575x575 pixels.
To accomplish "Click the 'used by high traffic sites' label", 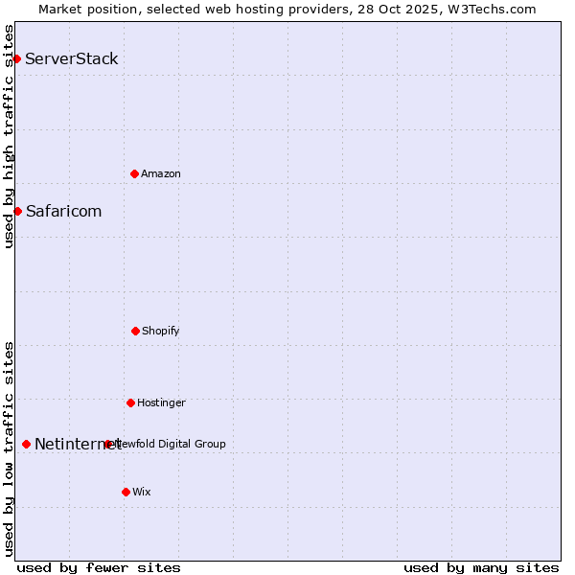I will point(9,136).
